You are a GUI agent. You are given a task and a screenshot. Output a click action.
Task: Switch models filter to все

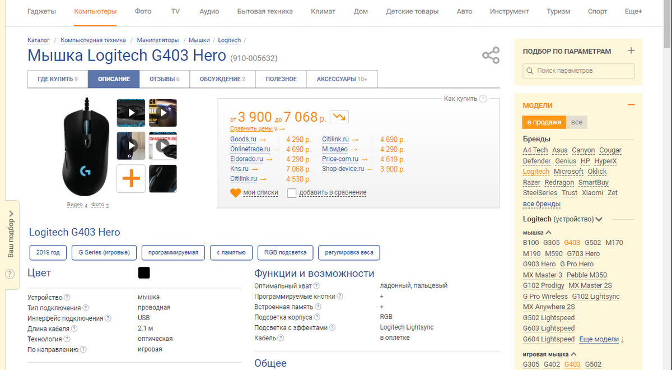[x=576, y=122]
